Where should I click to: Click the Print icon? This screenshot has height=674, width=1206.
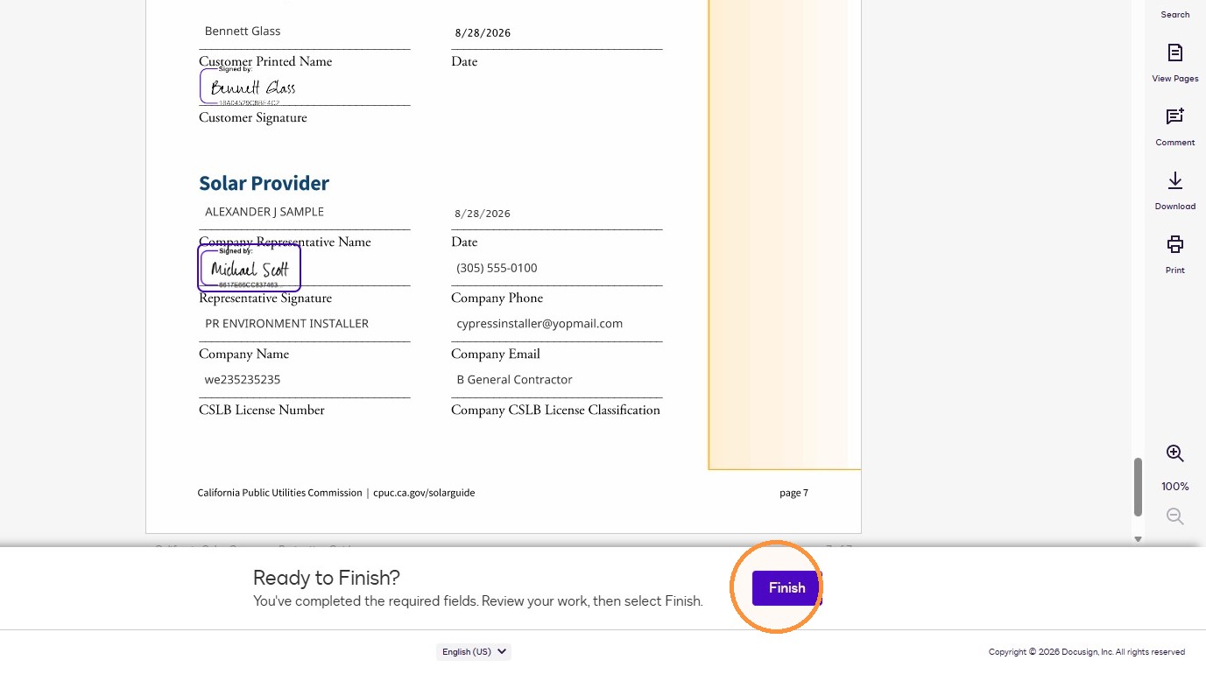pos(1174,244)
